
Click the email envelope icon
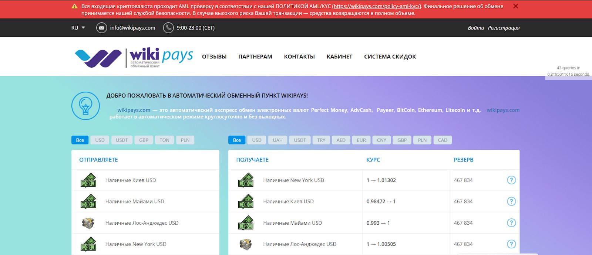click(x=101, y=28)
